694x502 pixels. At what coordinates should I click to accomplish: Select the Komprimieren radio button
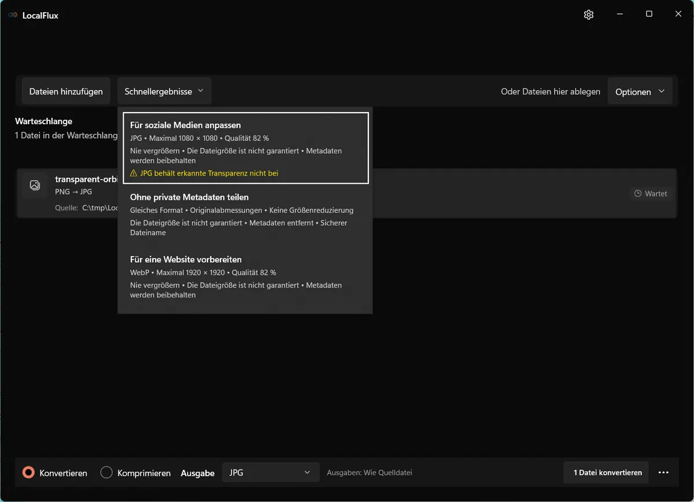click(106, 473)
